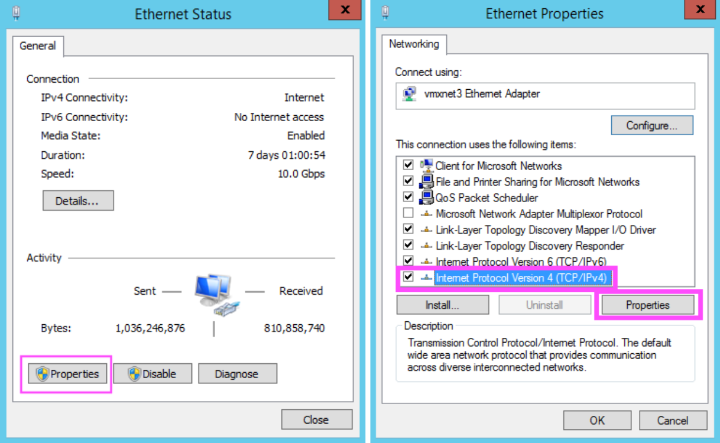Click Install button for network items

(x=442, y=305)
